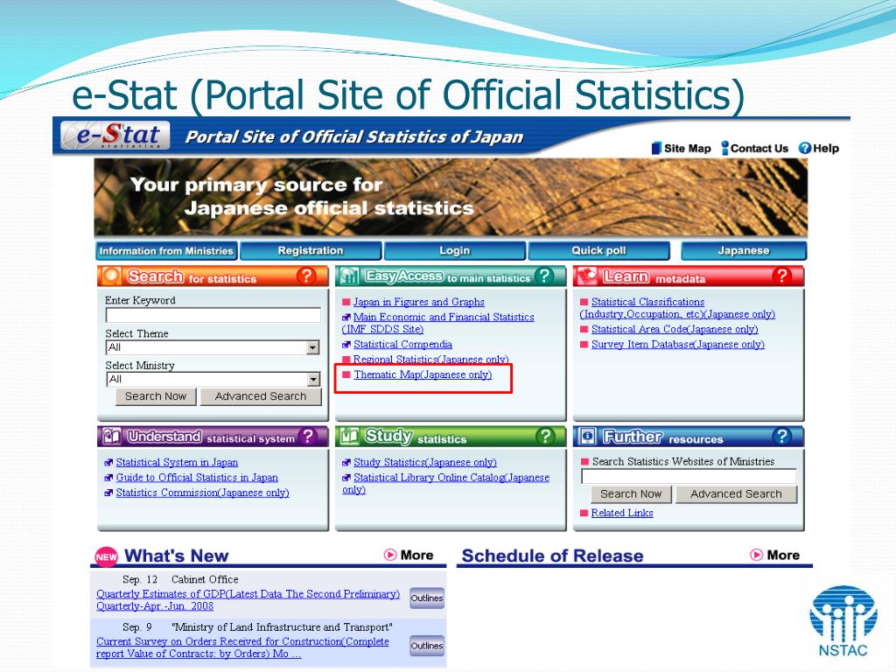Image resolution: width=896 pixels, height=672 pixels.
Task: Open Japan in Figures and Graphs
Action: 418,302
